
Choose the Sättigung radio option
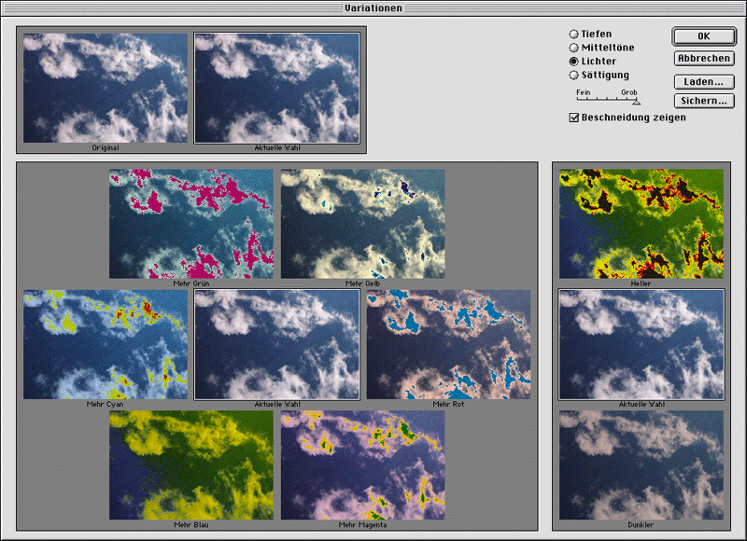point(574,75)
